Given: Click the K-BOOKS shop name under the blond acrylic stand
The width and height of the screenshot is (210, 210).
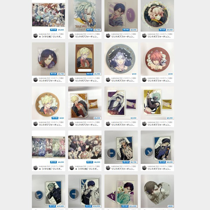Looking at the screenshot, I should pyautogui.click(x=88, y=122).
